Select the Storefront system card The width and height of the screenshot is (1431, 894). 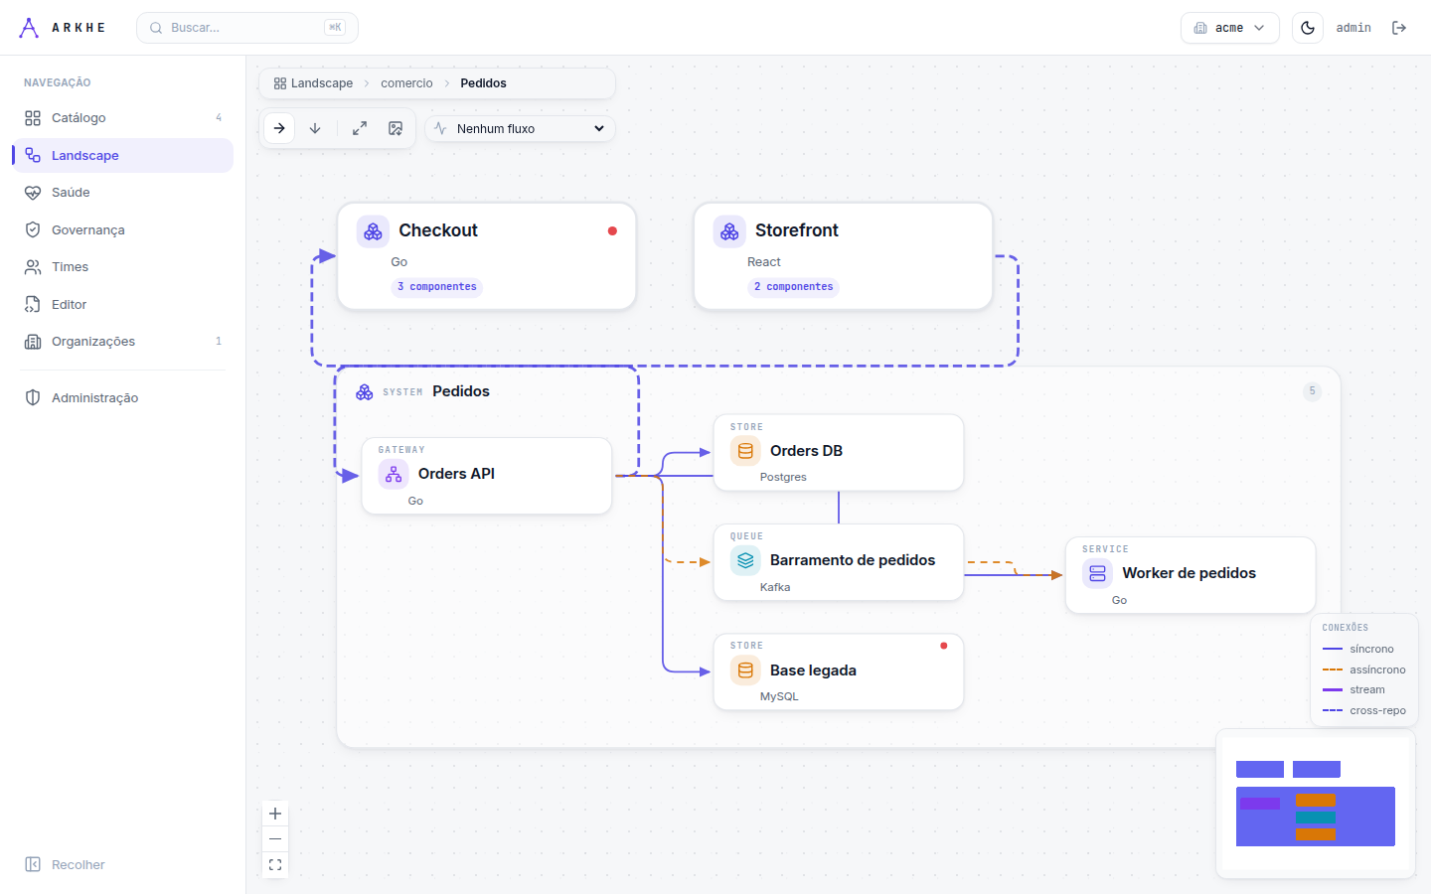click(x=843, y=256)
